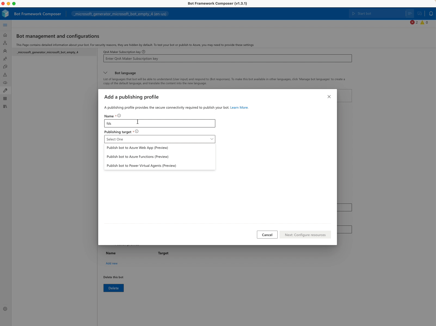Image resolution: width=436 pixels, height=326 pixels.
Task: Click the bot name locale pill in header
Action: (x=120, y=14)
